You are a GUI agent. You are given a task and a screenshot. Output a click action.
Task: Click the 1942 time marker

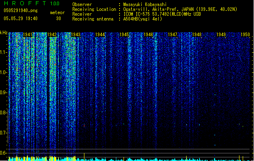click(x=52, y=35)
